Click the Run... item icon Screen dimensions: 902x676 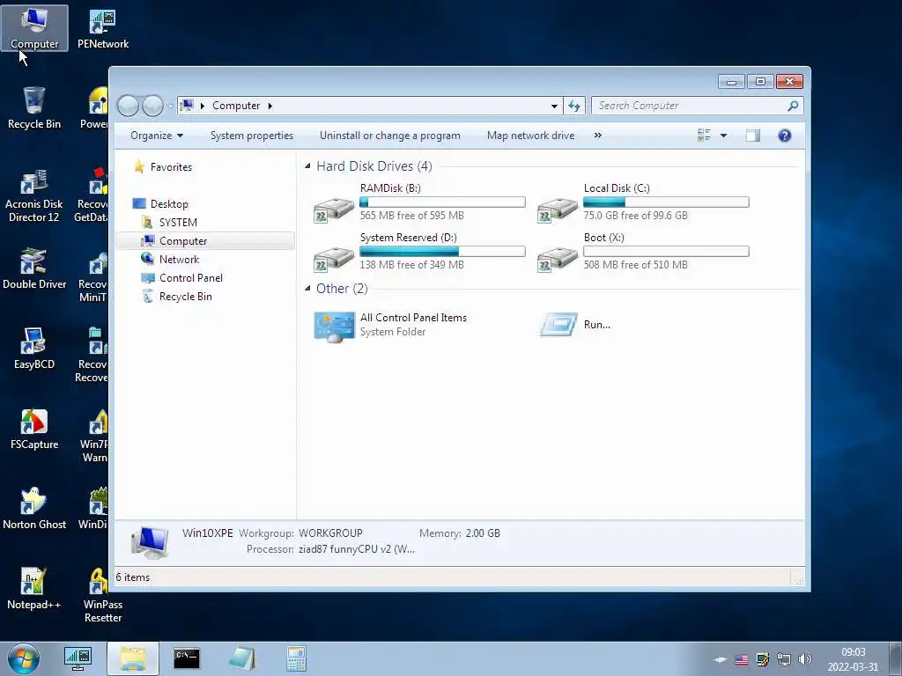[558, 324]
